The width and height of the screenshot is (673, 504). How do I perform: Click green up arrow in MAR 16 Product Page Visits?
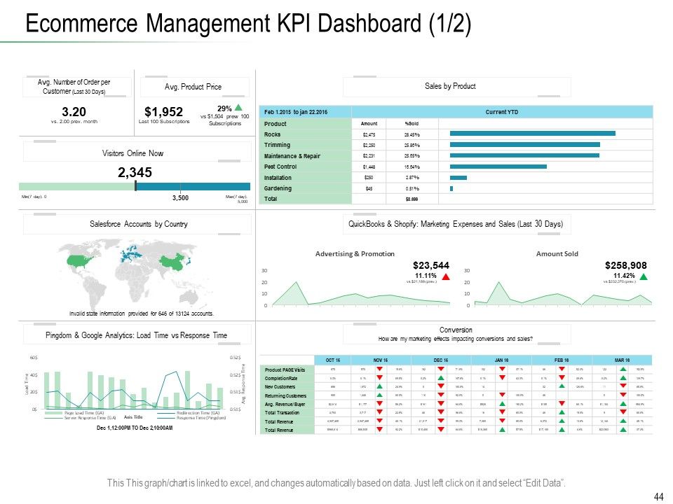(x=623, y=369)
